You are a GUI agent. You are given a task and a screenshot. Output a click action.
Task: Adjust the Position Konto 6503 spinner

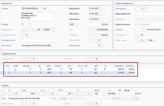[37, 94]
